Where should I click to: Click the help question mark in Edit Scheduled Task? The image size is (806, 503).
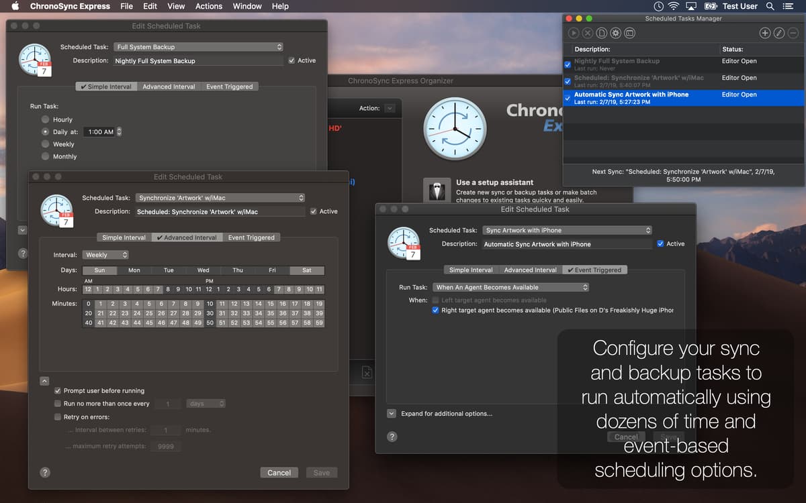tap(44, 472)
